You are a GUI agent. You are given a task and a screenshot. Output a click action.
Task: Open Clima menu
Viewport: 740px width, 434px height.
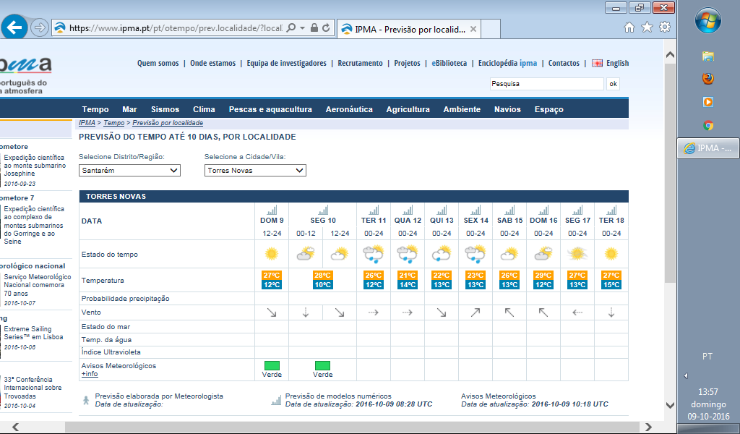pos(204,109)
